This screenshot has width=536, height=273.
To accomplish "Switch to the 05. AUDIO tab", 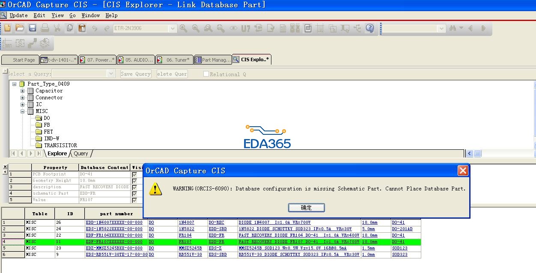I will click(136, 60).
